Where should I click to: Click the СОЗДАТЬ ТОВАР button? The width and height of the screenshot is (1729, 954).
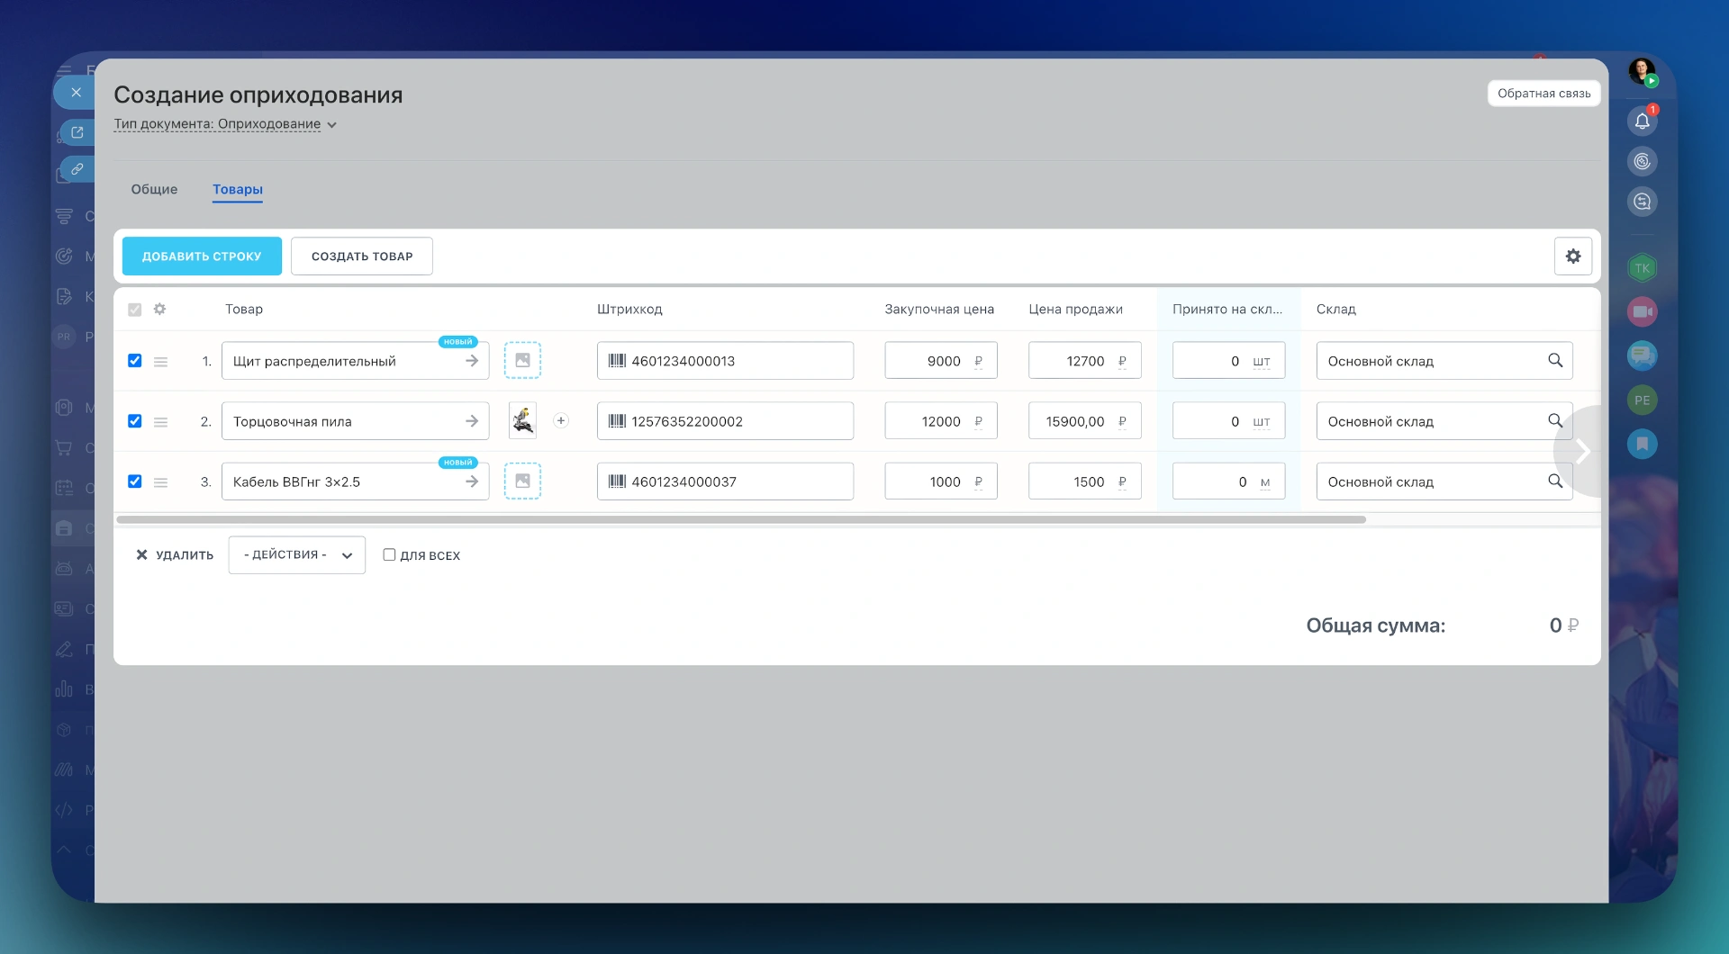pos(361,256)
